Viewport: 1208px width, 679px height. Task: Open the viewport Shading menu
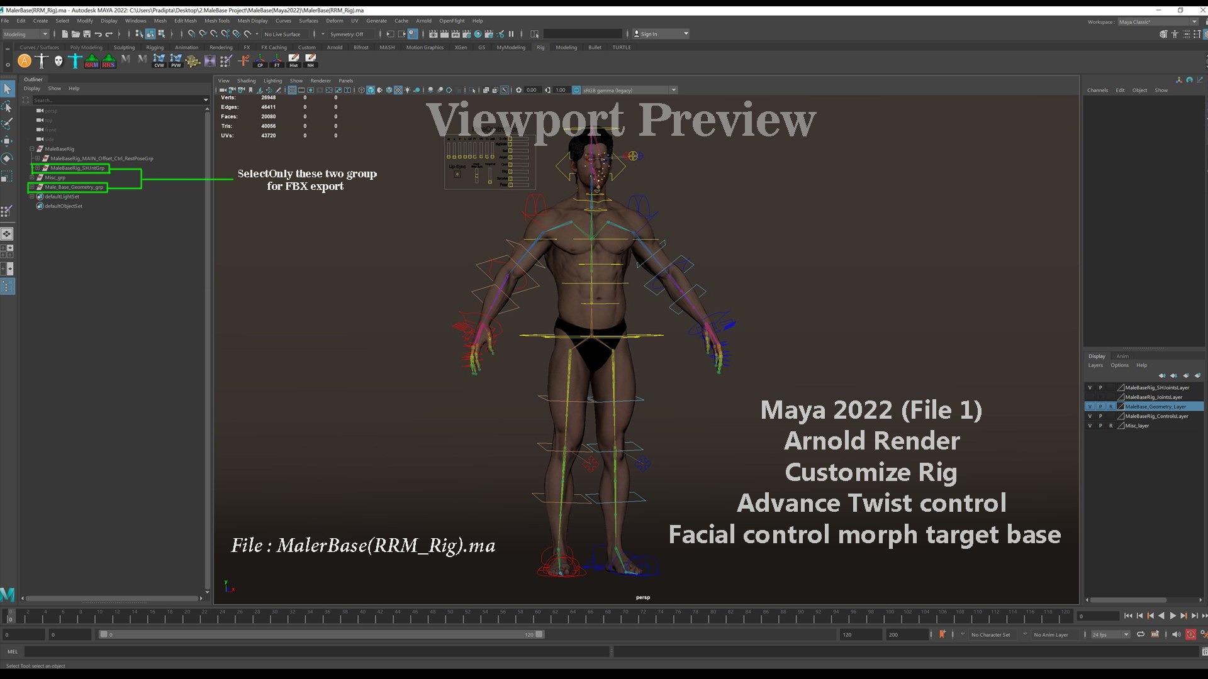246,80
